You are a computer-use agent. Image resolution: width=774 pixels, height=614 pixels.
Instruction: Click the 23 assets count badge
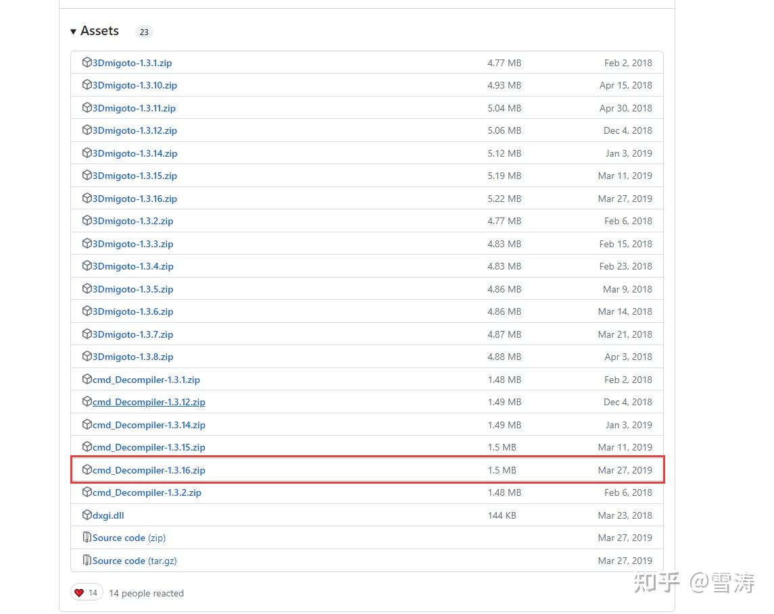(x=144, y=32)
